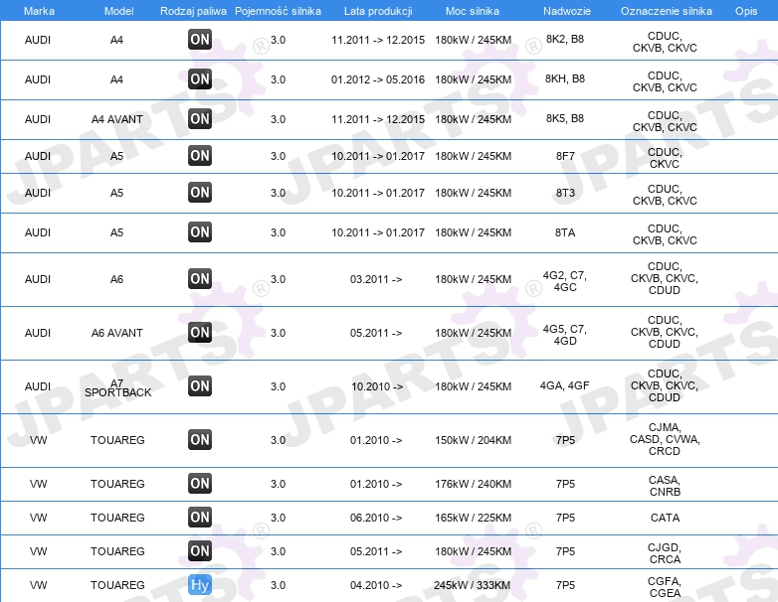Click the body code 4GA, 4GF
The image size is (778, 602).
click(x=565, y=385)
